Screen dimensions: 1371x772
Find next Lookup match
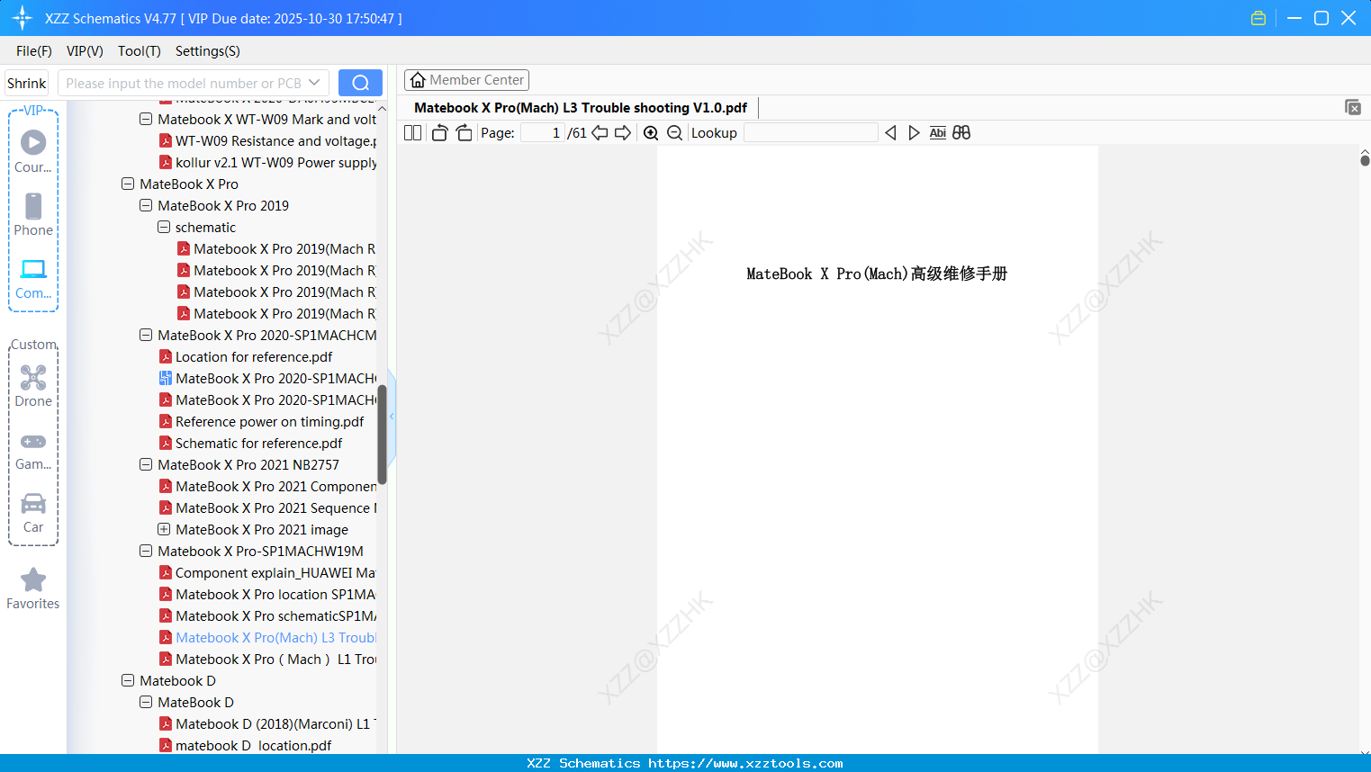914,133
